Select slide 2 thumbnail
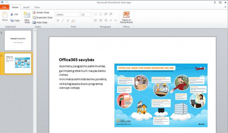 (18, 64)
